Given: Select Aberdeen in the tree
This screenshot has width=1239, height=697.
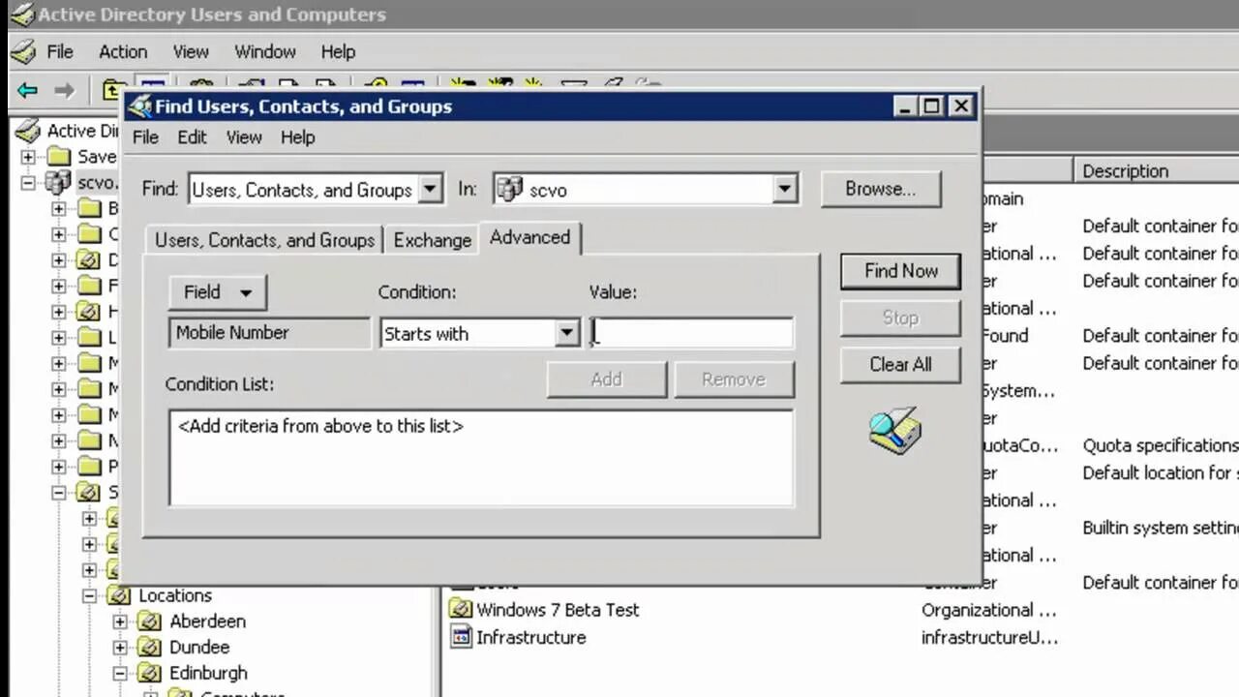Looking at the screenshot, I should (x=207, y=621).
